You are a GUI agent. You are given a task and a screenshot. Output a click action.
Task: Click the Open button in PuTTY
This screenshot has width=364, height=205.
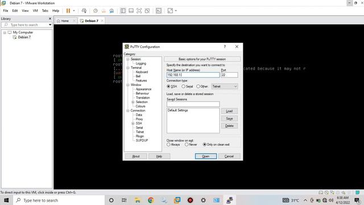[206, 156]
